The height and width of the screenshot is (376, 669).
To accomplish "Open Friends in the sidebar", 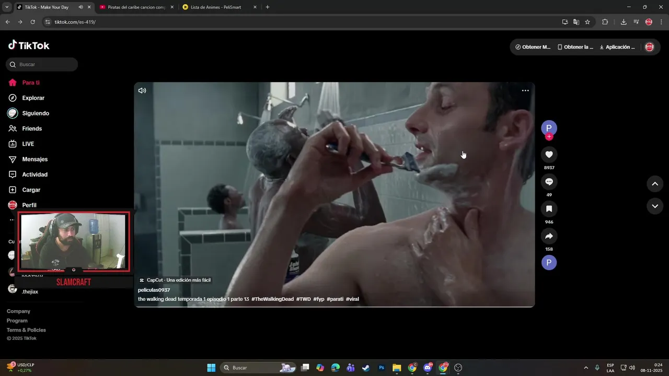I will pos(32,128).
